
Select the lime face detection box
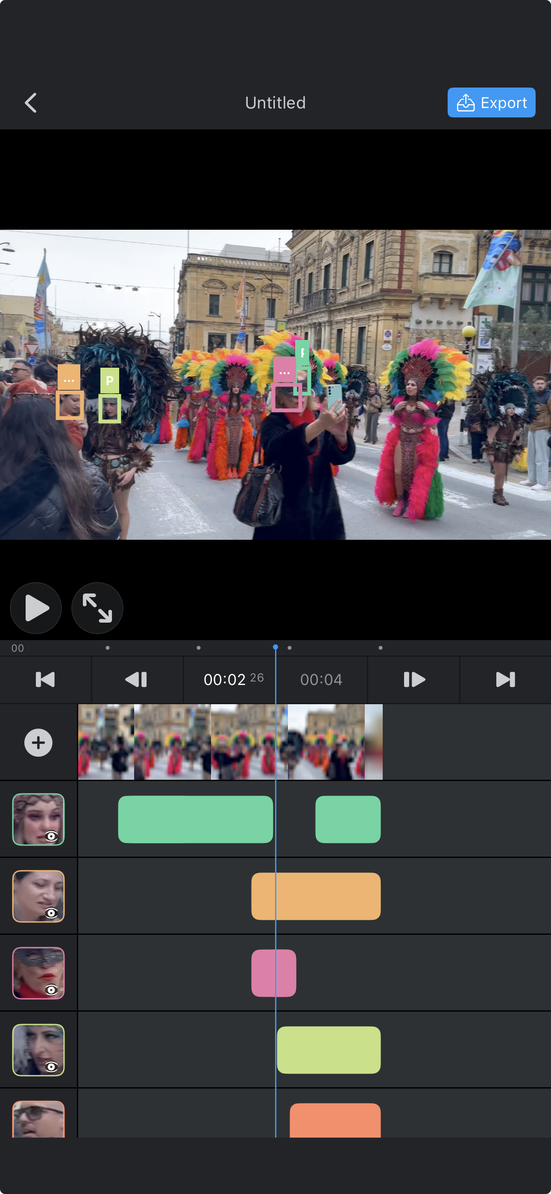coord(109,408)
